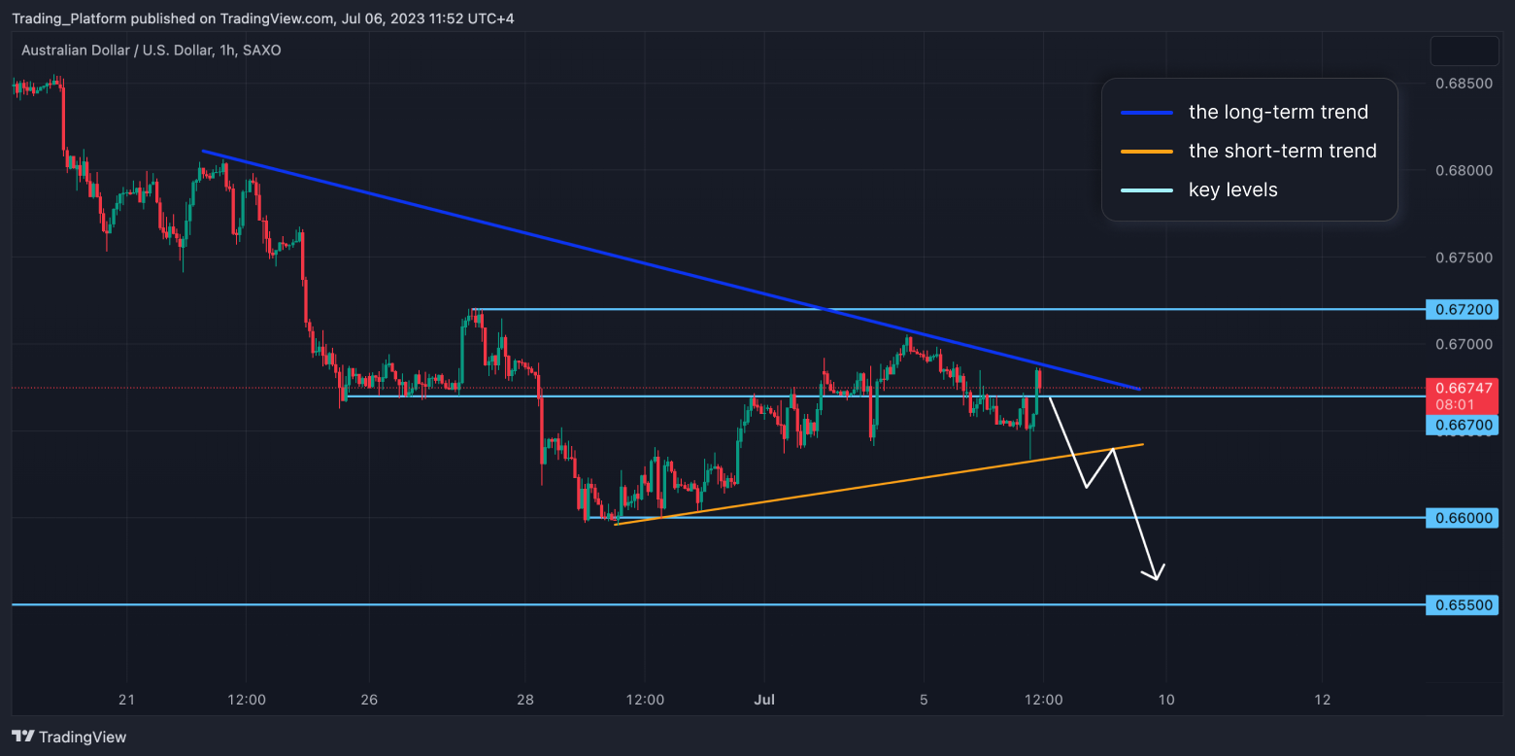Click the 0.66000 key level price label
The height and width of the screenshot is (756, 1515).
pos(1462,518)
